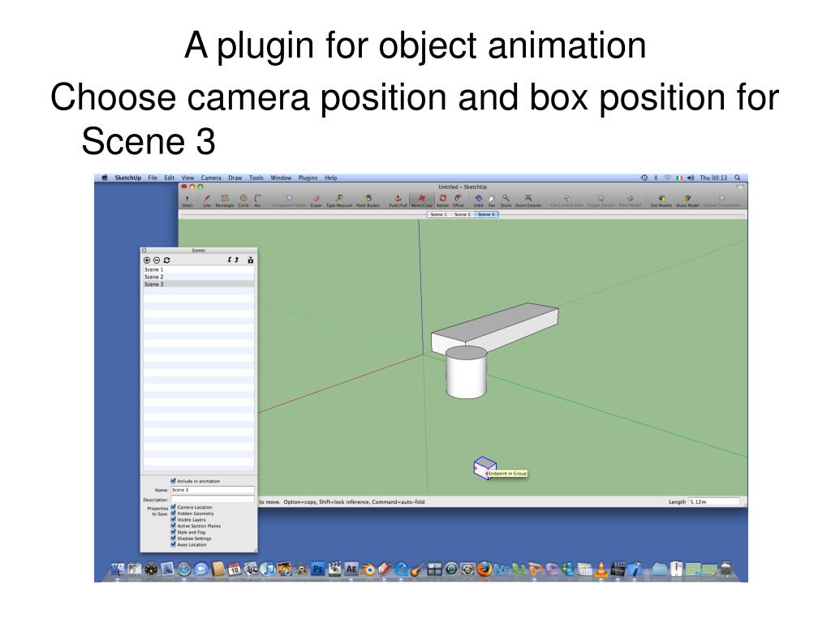Screen dimensions: 831x623
Task: Activate the Rectangle tool
Action: (x=224, y=200)
